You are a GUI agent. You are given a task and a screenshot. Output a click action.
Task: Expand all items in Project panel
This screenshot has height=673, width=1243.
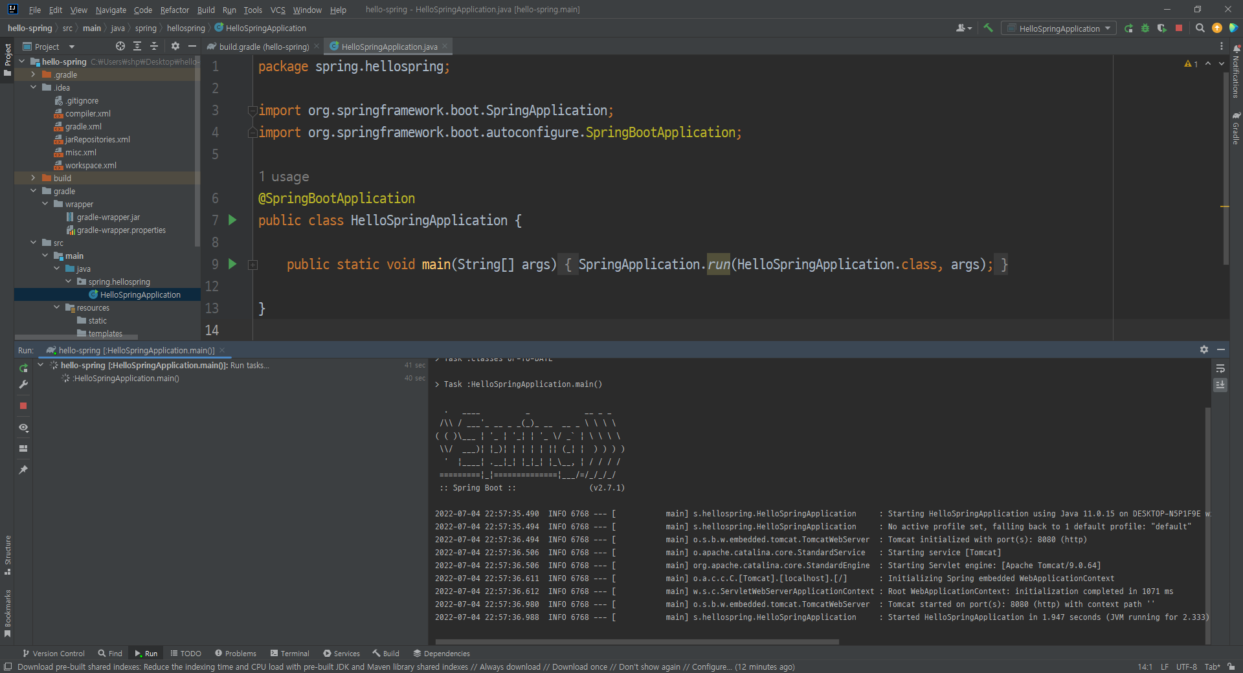pos(137,46)
